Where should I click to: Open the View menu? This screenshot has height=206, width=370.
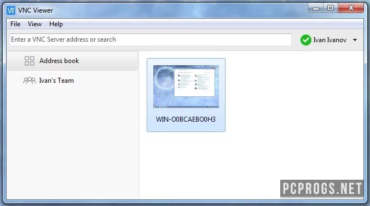pos(34,24)
